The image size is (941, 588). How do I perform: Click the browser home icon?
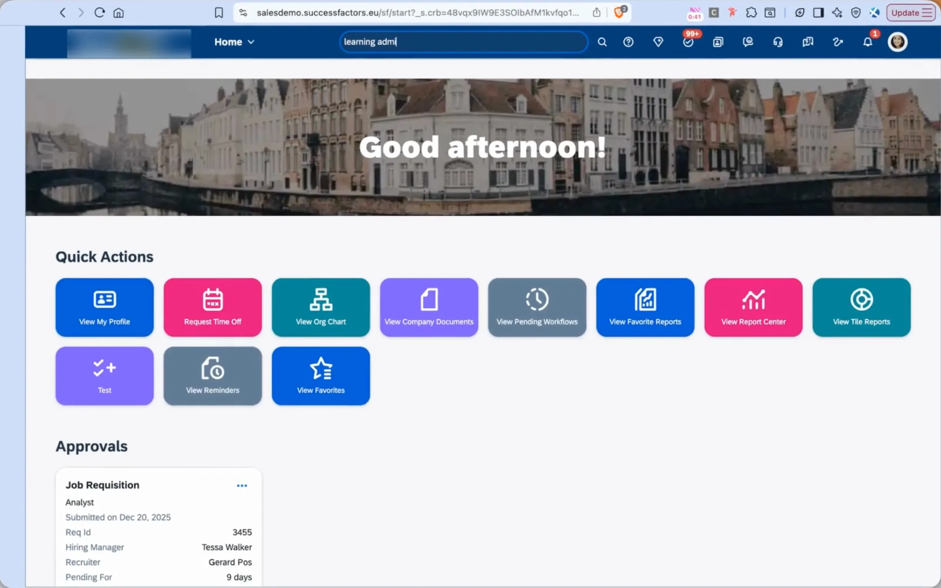[119, 13]
